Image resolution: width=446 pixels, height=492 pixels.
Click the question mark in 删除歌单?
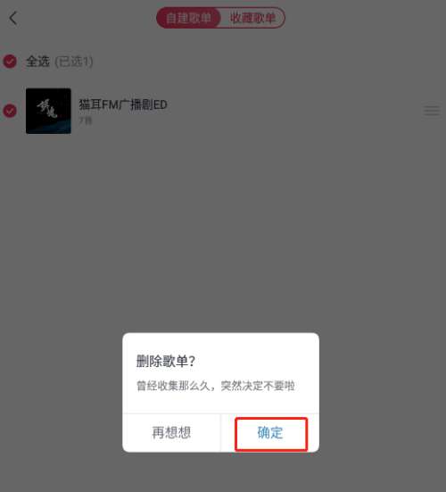192,361
